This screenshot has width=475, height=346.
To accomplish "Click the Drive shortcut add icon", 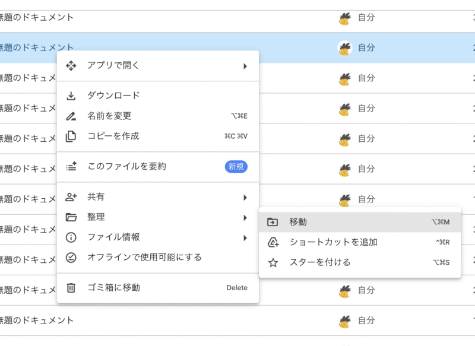I will (x=273, y=242).
